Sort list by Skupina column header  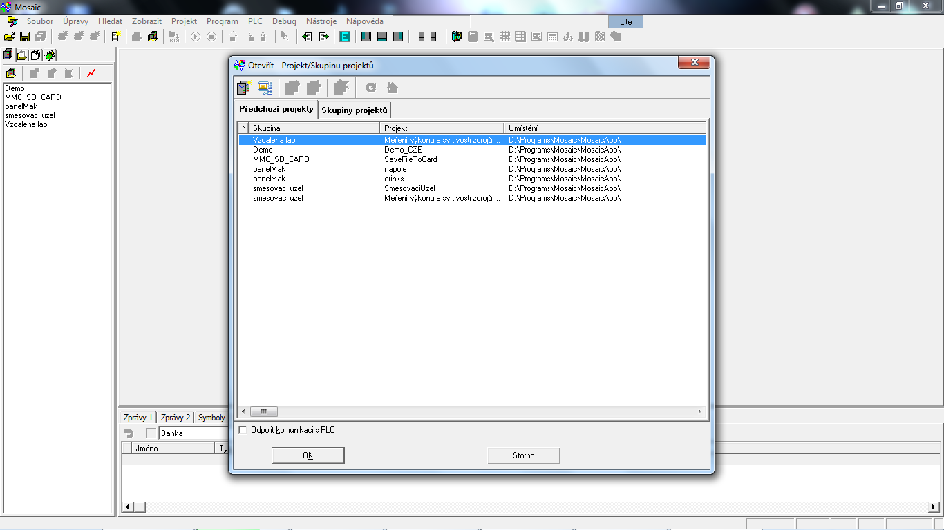[x=314, y=128]
